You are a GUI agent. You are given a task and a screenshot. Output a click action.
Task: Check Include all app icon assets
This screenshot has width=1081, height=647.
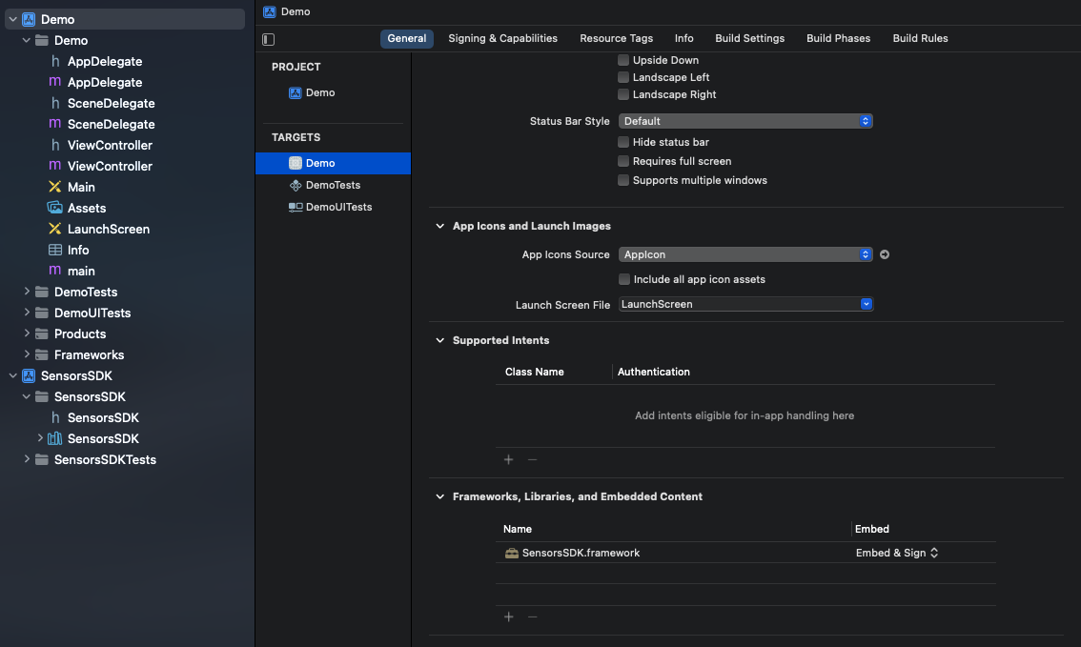624,279
